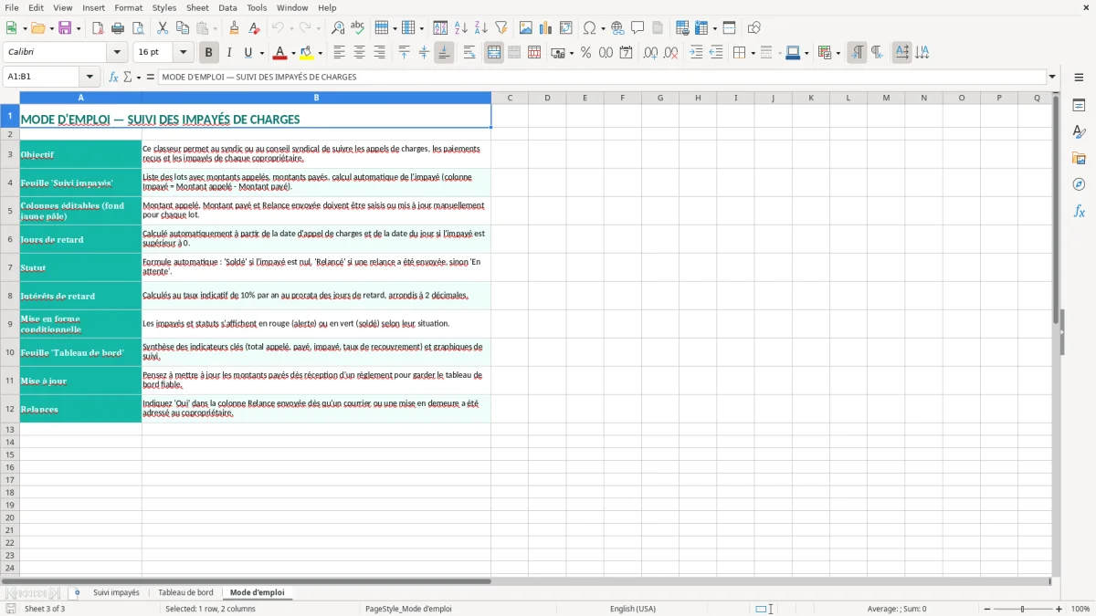Toggle Wrap Text

[469, 53]
